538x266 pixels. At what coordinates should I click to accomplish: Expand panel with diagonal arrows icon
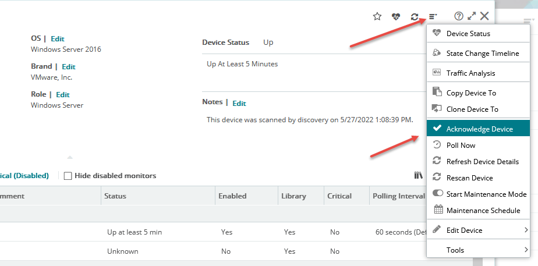click(472, 16)
